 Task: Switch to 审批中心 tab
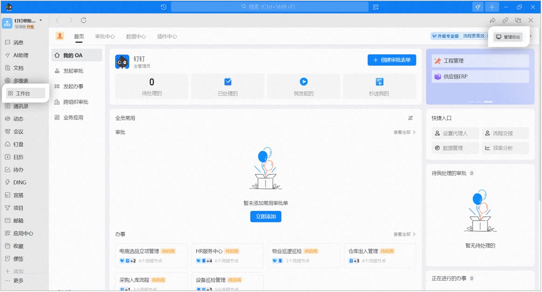tap(105, 36)
